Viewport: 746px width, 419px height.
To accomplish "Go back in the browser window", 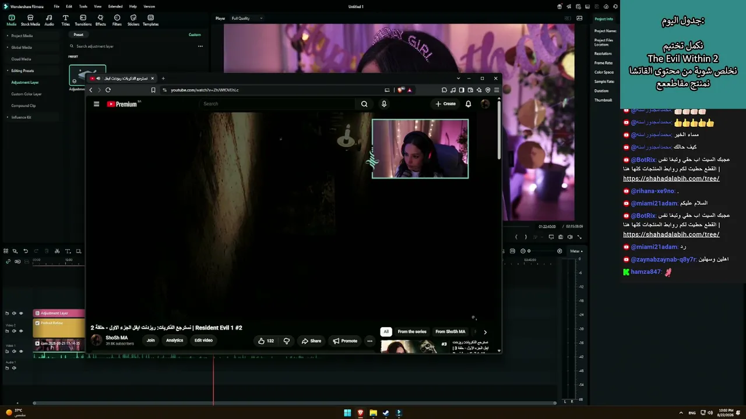I will click(90, 90).
